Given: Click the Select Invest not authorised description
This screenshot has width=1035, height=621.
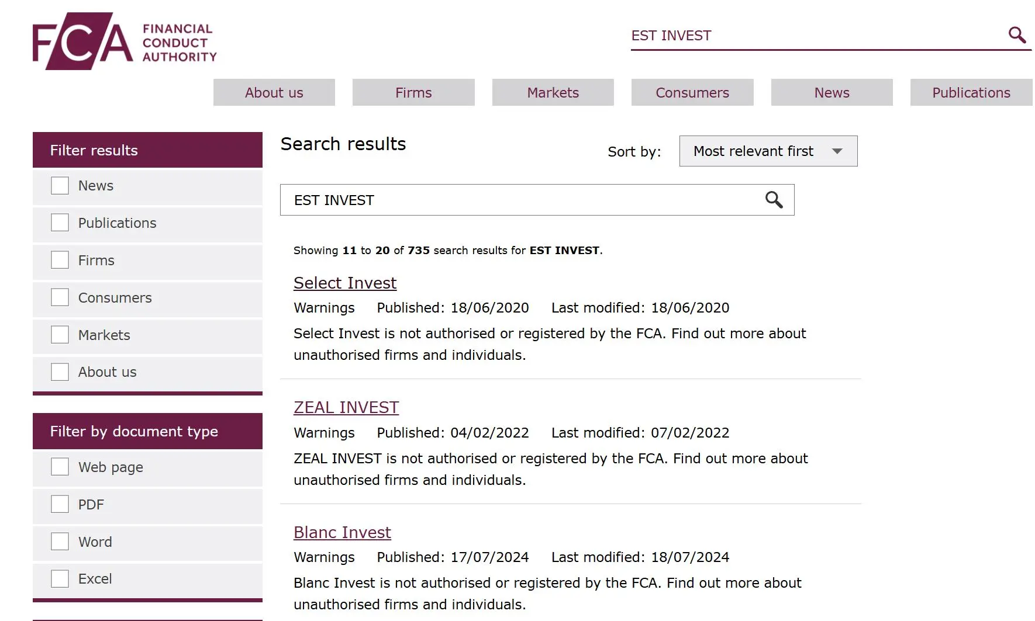Looking at the screenshot, I should (x=550, y=344).
